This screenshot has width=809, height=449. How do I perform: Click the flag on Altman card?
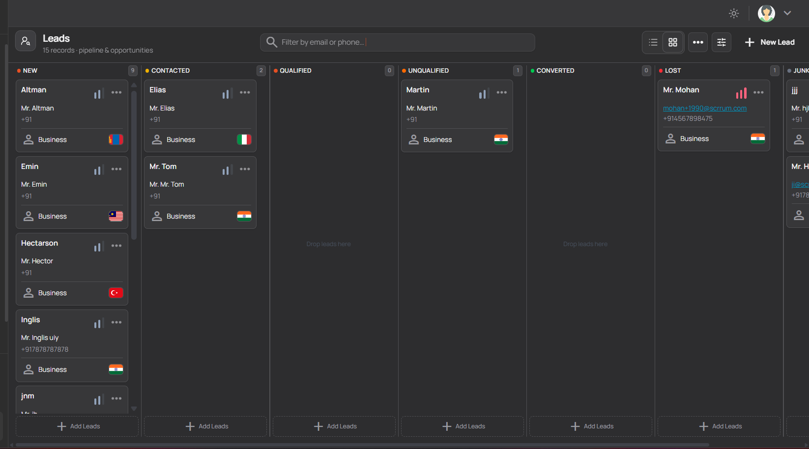pyautogui.click(x=116, y=140)
